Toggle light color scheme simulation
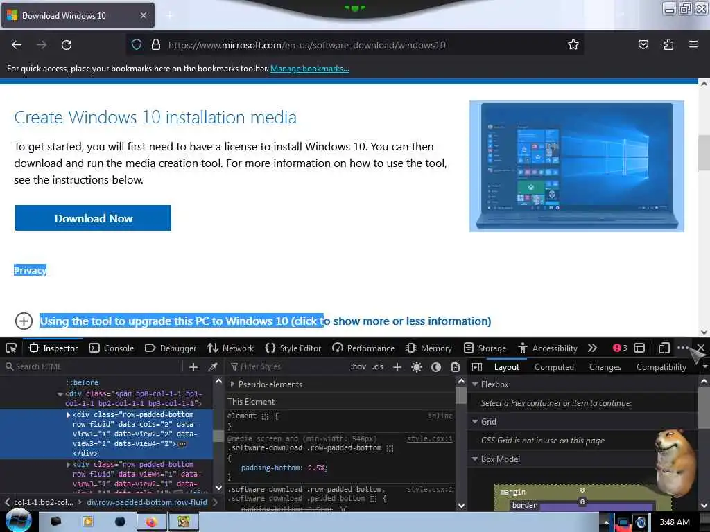Screen dimensions: 710x532 [x=417, y=367]
